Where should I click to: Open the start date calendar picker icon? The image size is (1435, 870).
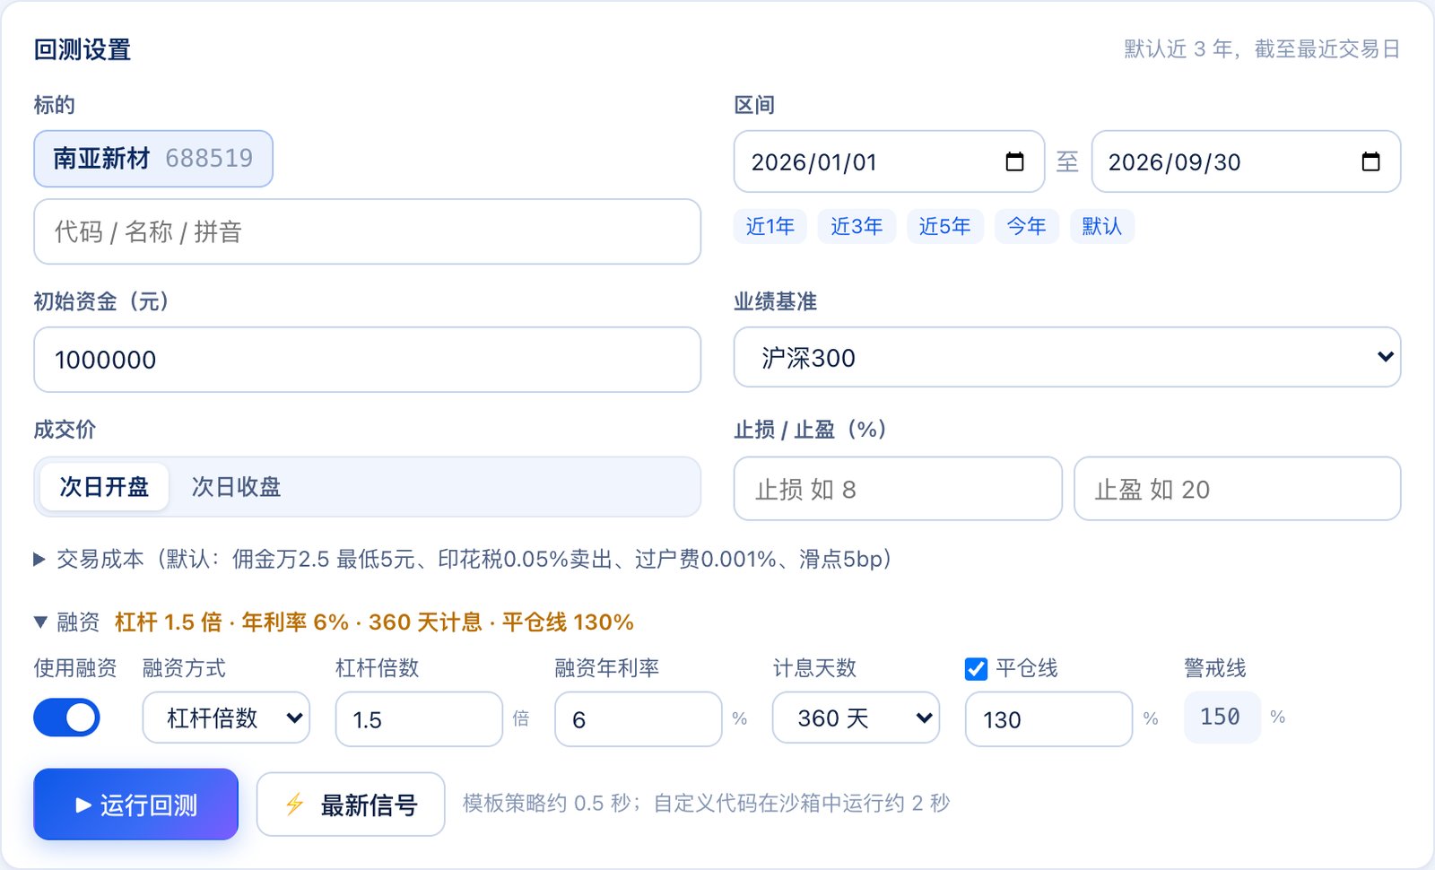coord(1014,161)
